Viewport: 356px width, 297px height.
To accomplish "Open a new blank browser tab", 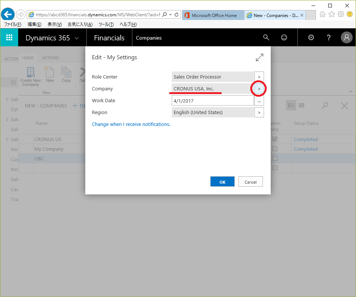I will click(311, 15).
